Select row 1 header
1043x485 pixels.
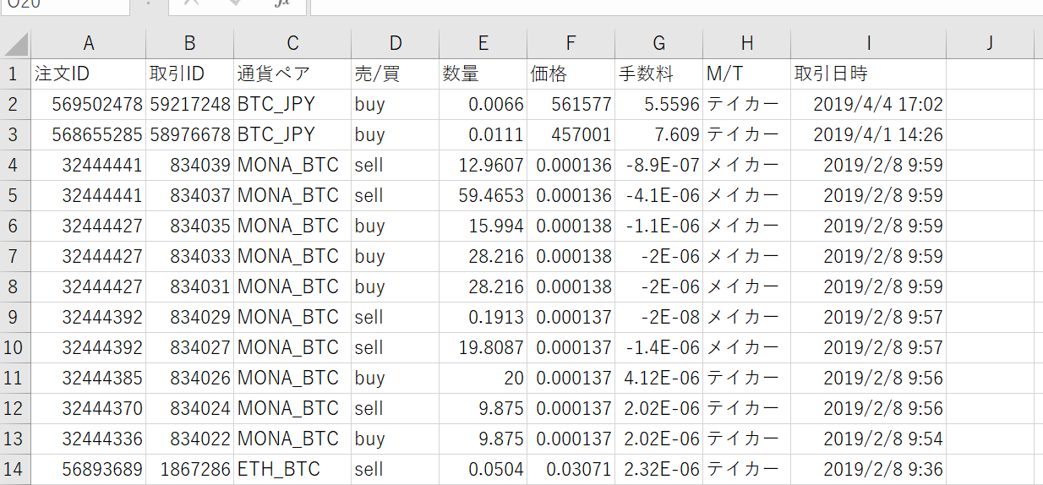(x=14, y=74)
